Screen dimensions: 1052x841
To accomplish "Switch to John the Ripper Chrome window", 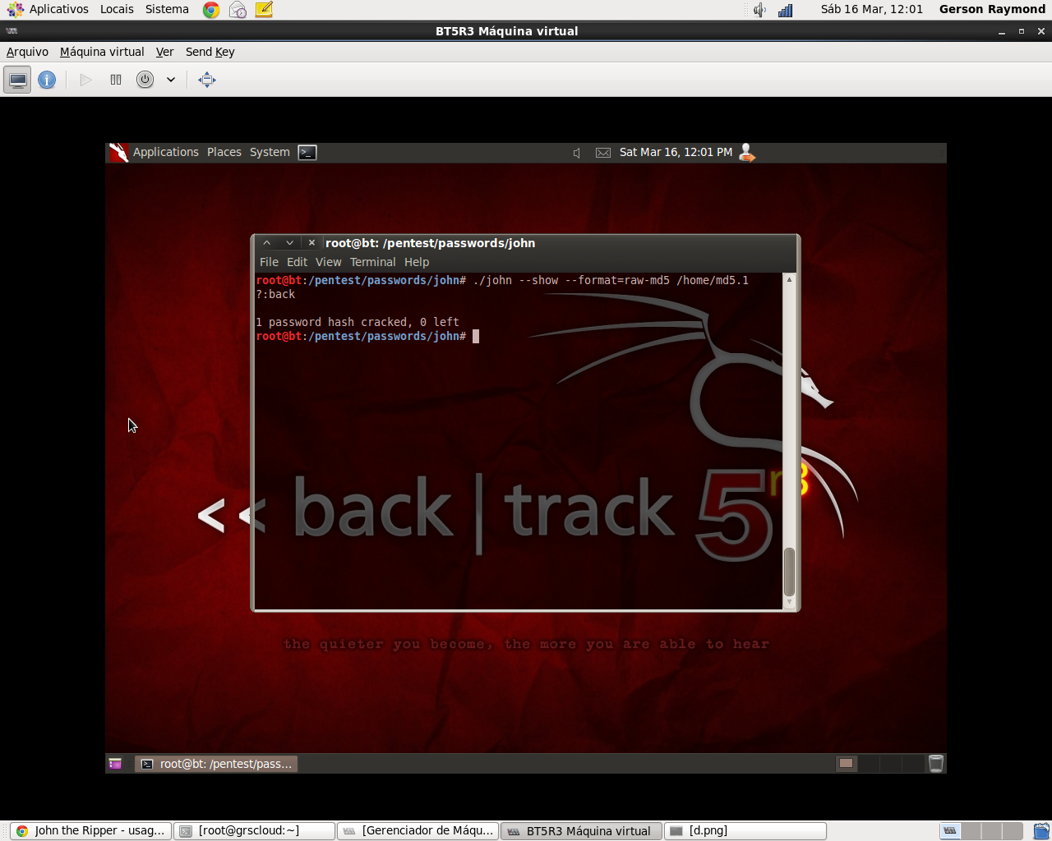I will click(90, 830).
